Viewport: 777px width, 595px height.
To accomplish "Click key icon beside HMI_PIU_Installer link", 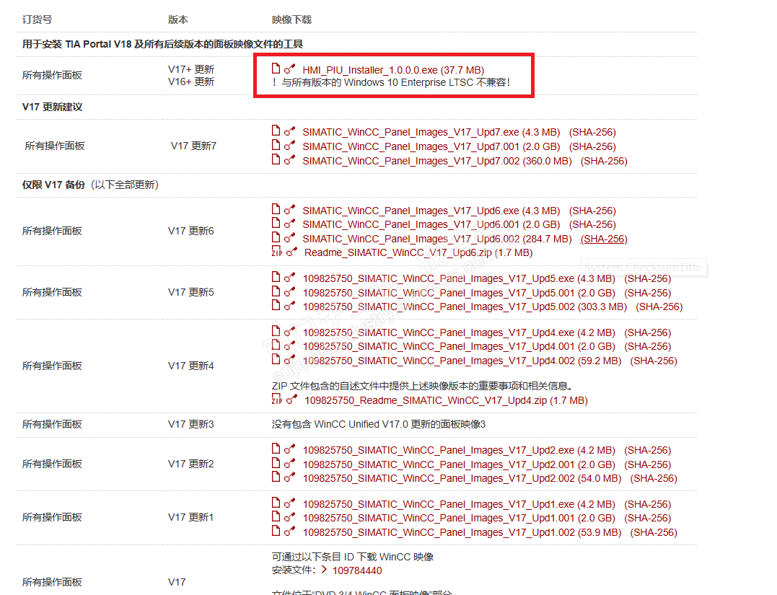I will click(x=290, y=69).
